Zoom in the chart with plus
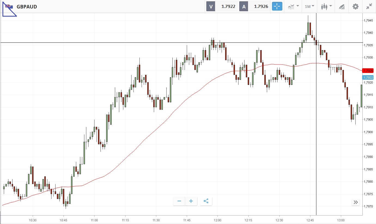 (x=191, y=201)
